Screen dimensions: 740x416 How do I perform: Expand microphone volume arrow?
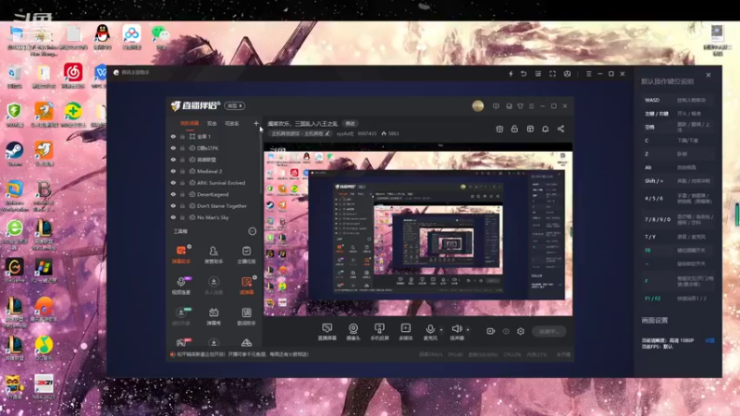[441, 330]
